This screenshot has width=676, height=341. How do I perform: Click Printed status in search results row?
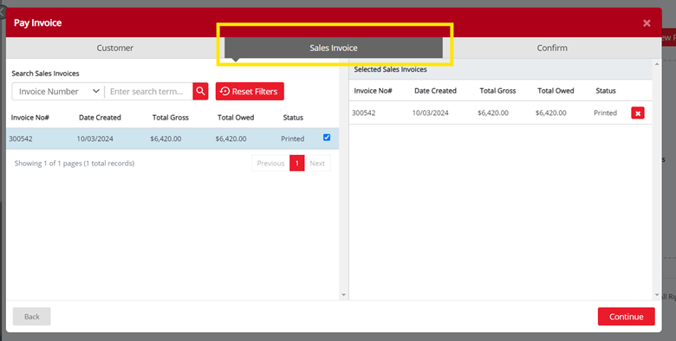pos(293,138)
